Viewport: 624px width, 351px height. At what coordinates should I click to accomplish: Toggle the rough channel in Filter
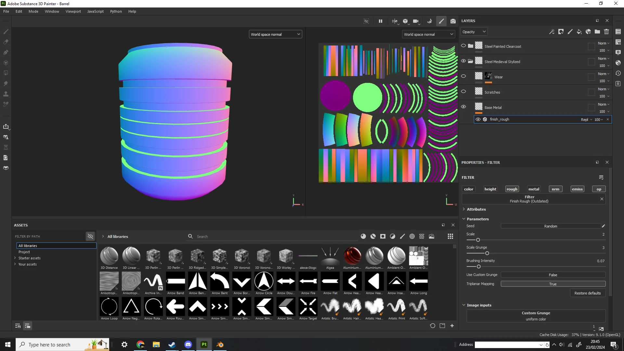(512, 189)
